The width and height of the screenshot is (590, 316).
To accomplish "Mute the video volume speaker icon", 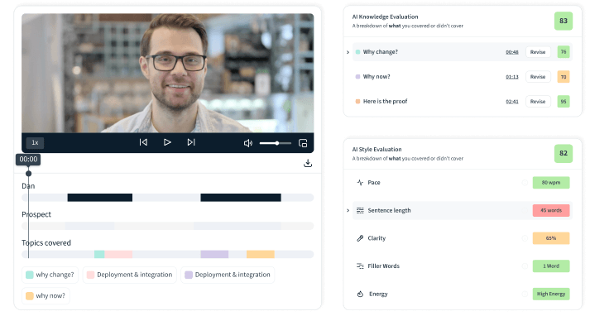I will coord(248,143).
